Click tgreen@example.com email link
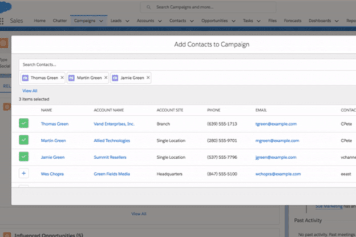 276,124
